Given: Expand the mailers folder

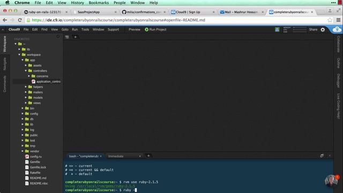Looking at the screenshot, I should 26,92.
